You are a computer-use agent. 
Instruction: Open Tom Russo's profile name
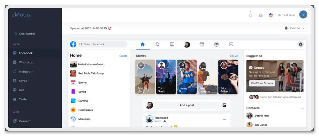161,118
